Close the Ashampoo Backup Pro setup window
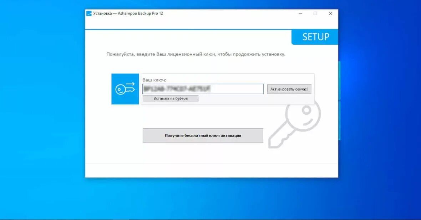The height and width of the screenshot is (220, 421). tap(330, 14)
